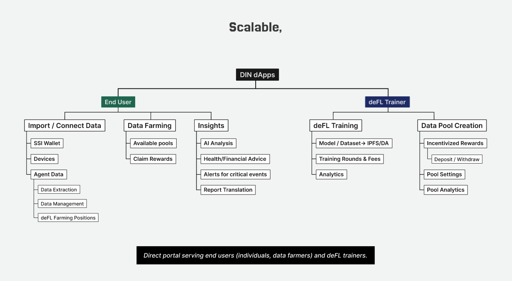
Task: Expand the Agent Data sub-branch
Action: [x=49, y=175]
